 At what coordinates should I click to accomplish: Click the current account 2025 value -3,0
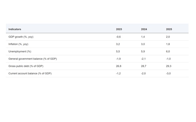(168, 73)
